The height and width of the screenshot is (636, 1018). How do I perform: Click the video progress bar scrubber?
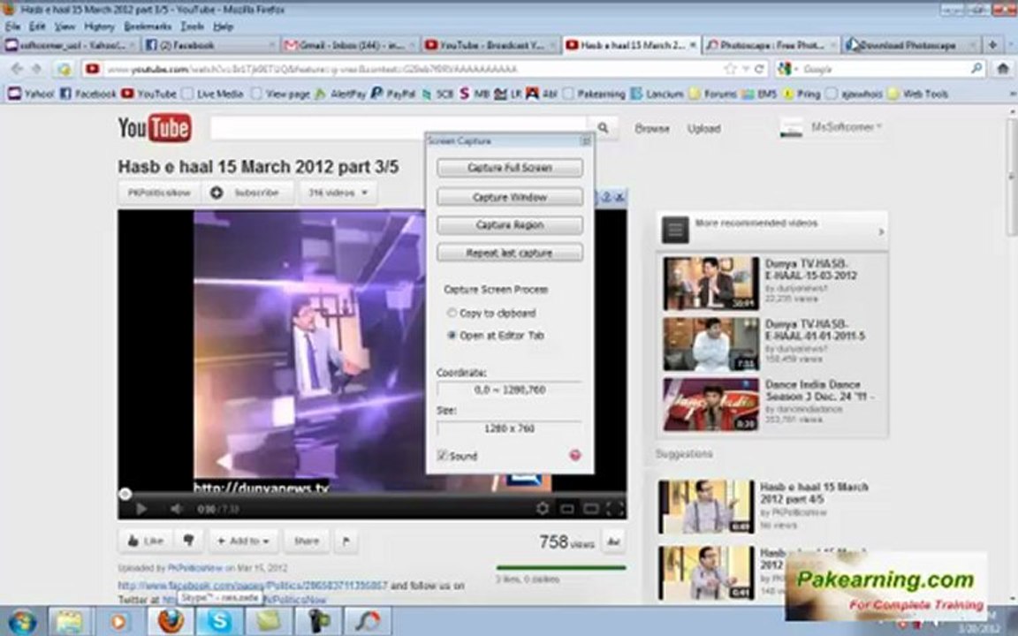pos(125,495)
